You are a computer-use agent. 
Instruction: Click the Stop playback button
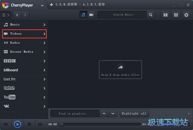coord(29,124)
